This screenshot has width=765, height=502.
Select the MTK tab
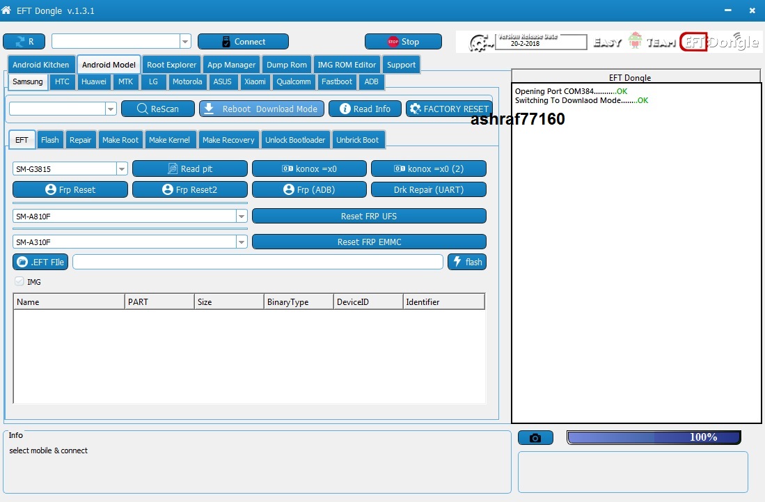[125, 81]
